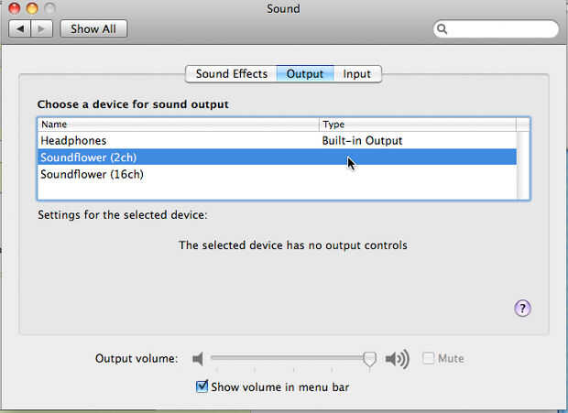Click in the search field
The image size is (568, 413).
click(499, 29)
